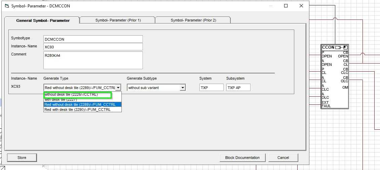Collapse the Generate Type dropdown arrow

click(118, 88)
